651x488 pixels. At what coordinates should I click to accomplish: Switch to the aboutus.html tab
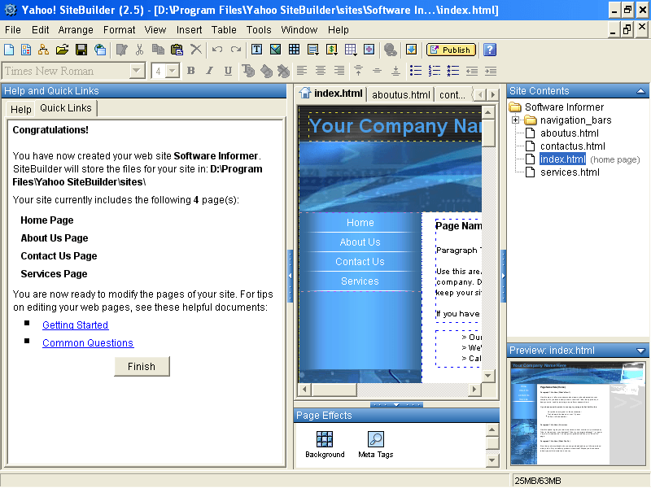tap(400, 95)
